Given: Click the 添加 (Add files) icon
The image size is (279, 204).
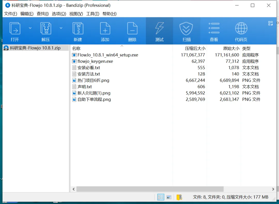Looking at the screenshot, I should coord(105,31).
